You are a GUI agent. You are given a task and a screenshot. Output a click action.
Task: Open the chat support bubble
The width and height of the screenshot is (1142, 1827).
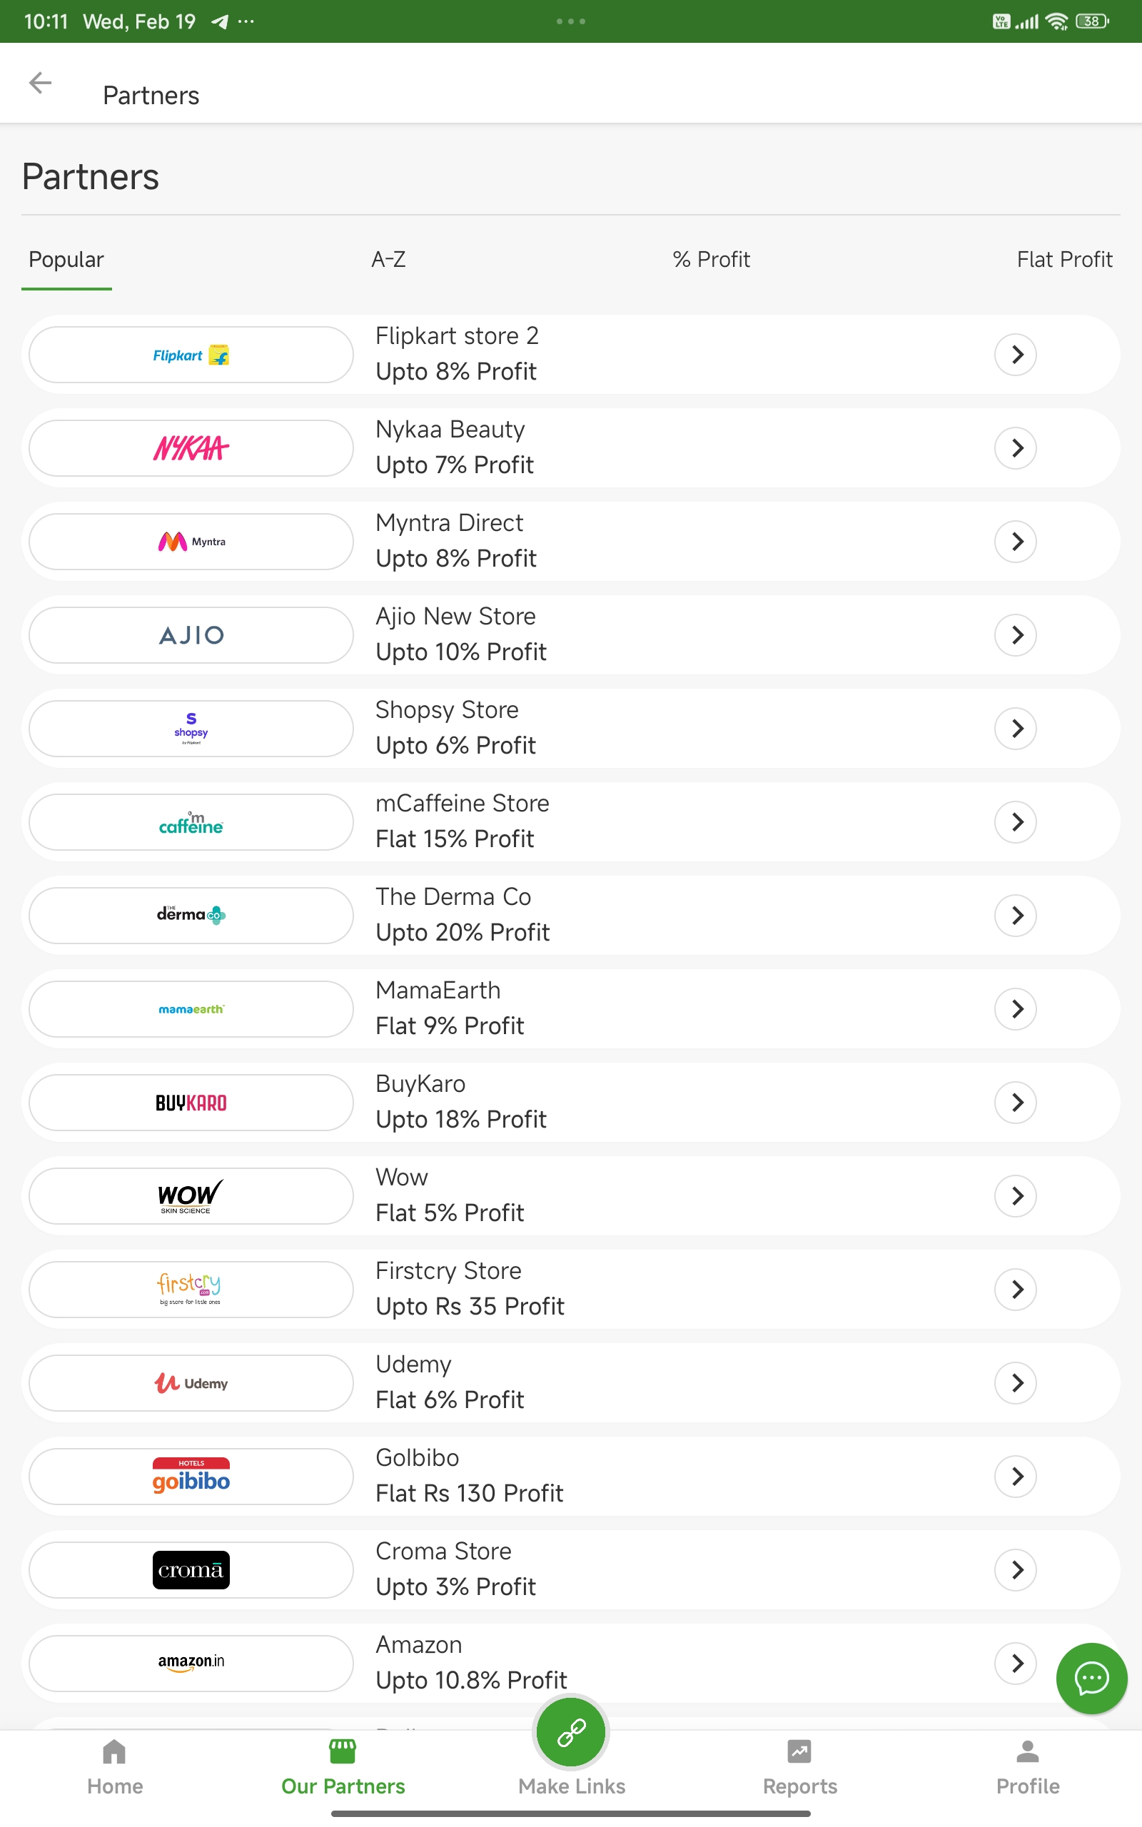pyautogui.click(x=1091, y=1679)
